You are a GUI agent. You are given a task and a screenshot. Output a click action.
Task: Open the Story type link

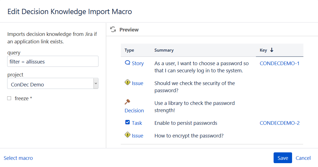tap(138, 63)
